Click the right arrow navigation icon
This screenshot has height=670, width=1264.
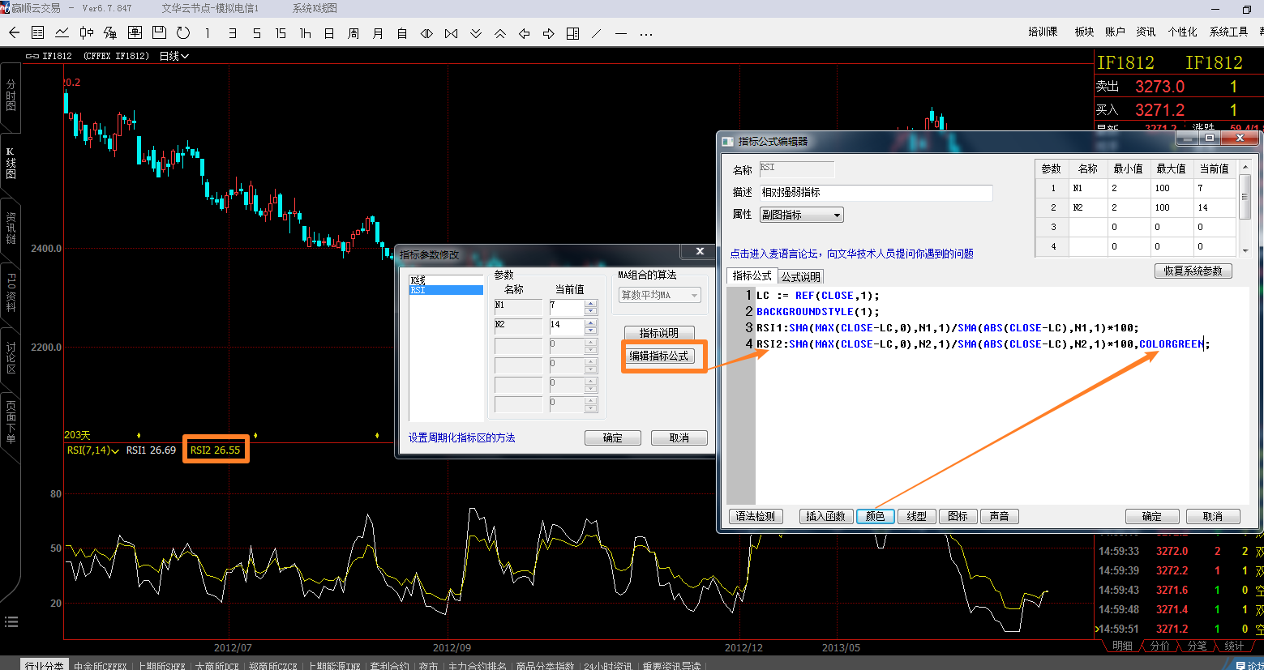(x=549, y=33)
